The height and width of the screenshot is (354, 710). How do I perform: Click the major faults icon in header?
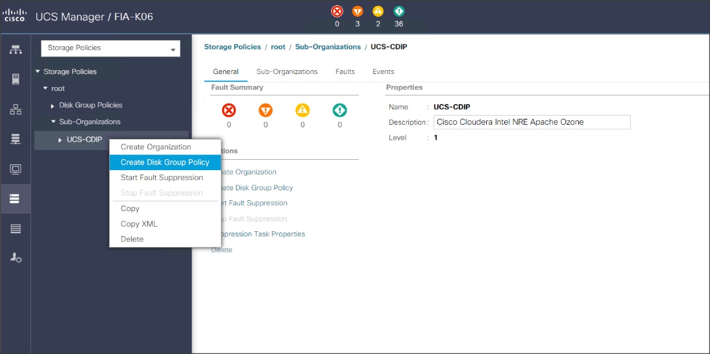(x=358, y=12)
